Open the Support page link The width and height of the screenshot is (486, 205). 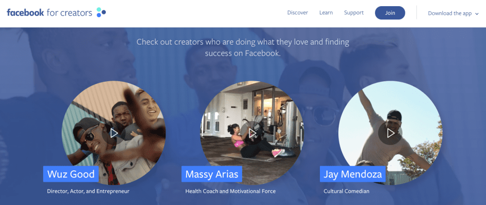coord(354,13)
